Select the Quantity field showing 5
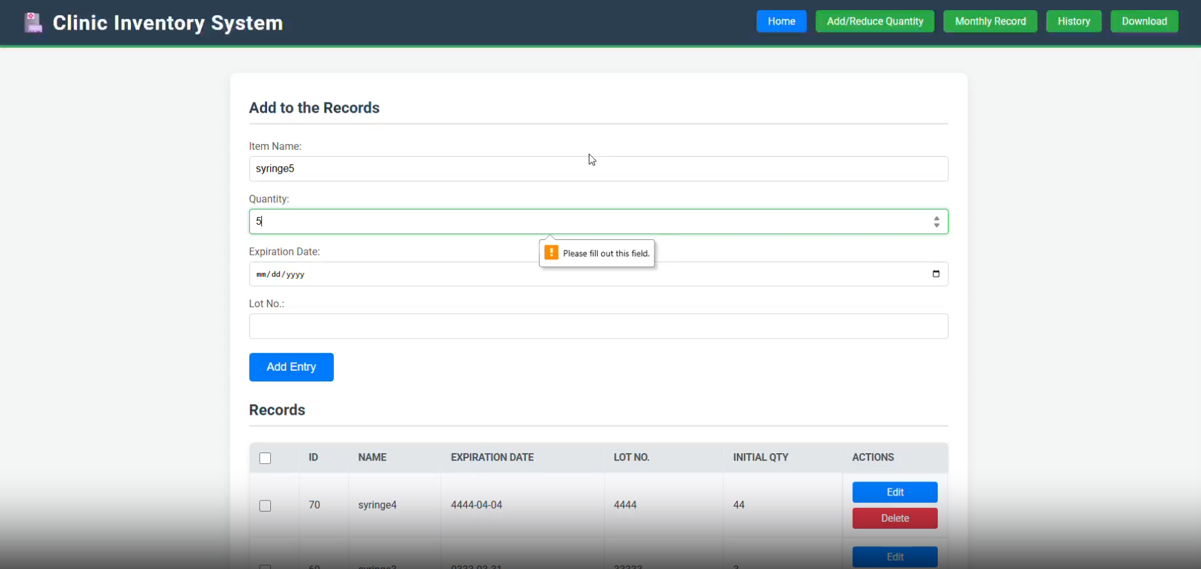The width and height of the screenshot is (1201, 569). (x=567, y=221)
